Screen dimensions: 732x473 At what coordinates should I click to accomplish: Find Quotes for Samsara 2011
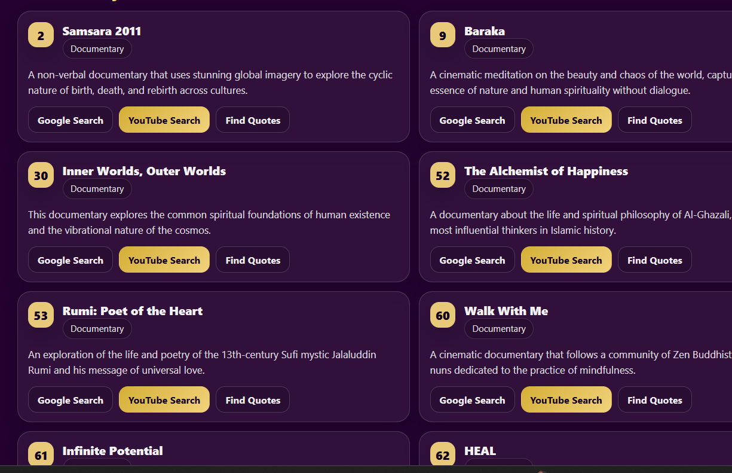point(253,120)
